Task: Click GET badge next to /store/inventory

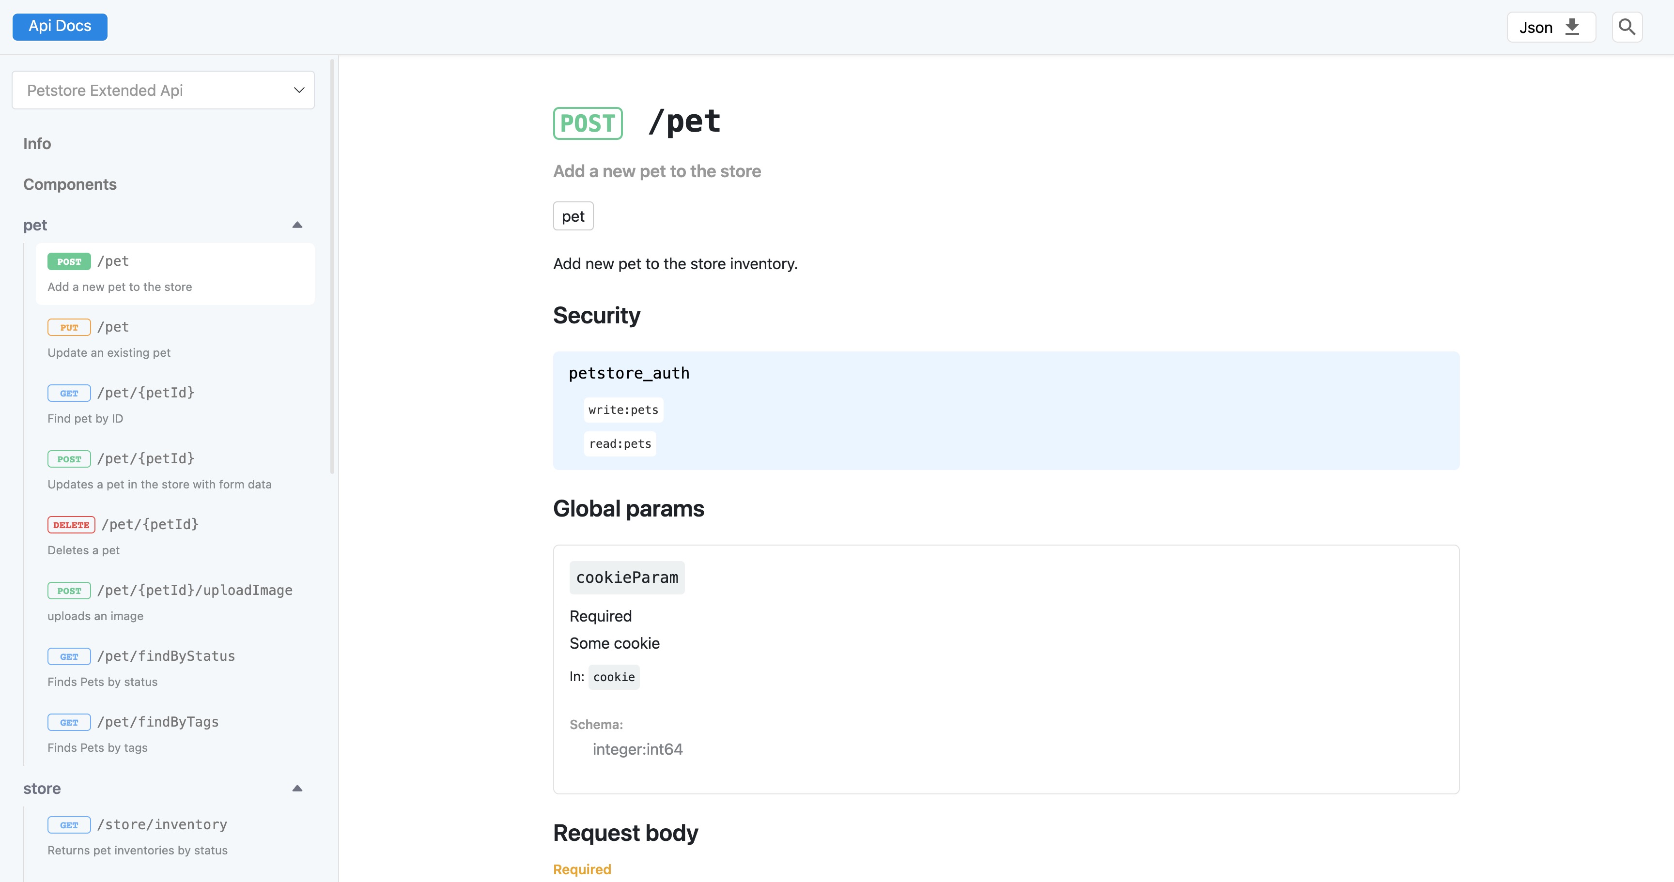Action: pyautogui.click(x=69, y=825)
